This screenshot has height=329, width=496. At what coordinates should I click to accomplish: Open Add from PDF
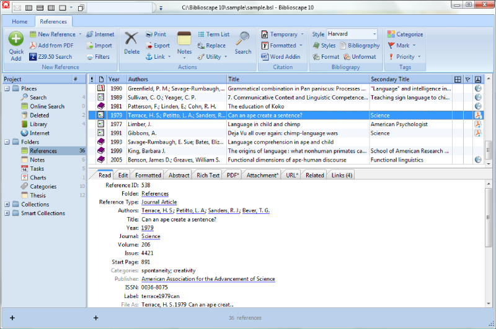coord(51,45)
